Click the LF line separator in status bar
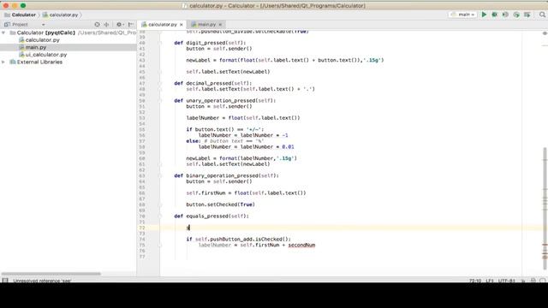The image size is (548, 308). (x=490, y=281)
